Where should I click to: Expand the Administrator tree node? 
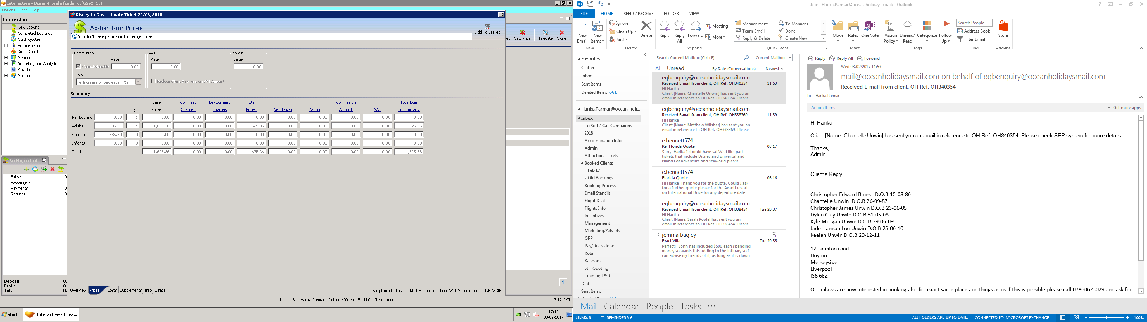pyautogui.click(x=6, y=45)
